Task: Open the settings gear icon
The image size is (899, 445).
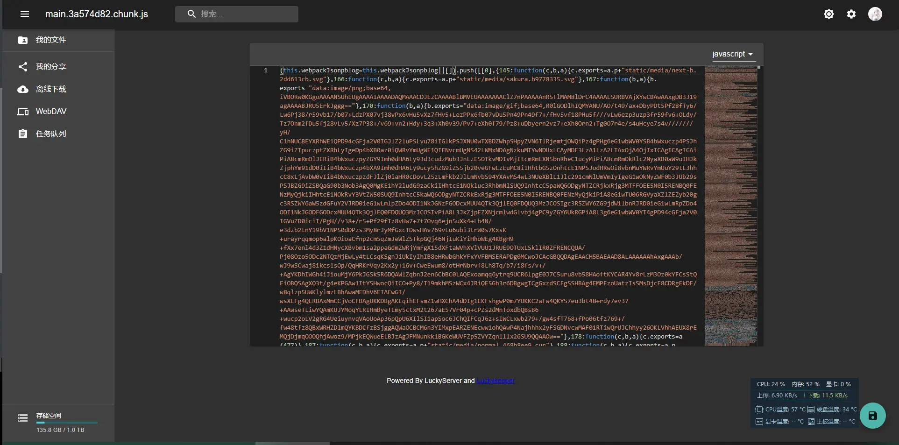Action: (x=851, y=14)
